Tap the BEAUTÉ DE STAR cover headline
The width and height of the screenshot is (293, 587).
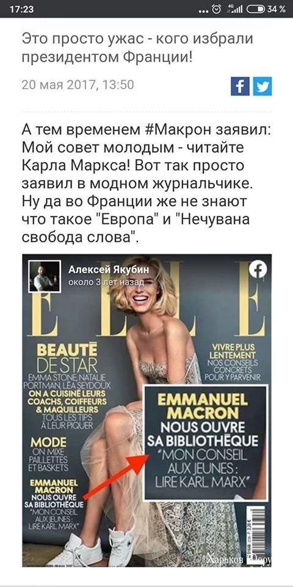[67, 358]
